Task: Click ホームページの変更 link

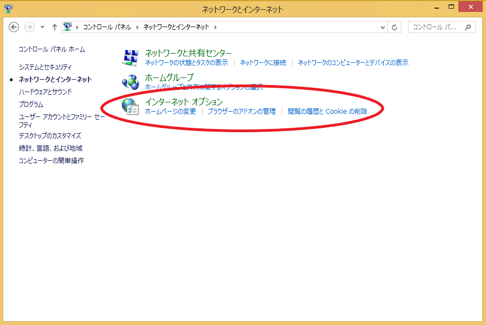Action: coord(170,112)
